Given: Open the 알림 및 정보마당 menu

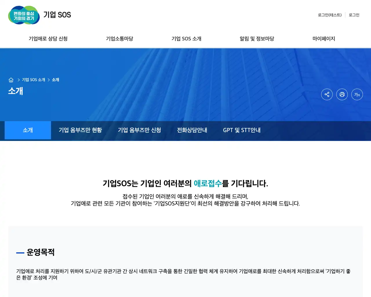Looking at the screenshot, I should (x=256, y=39).
